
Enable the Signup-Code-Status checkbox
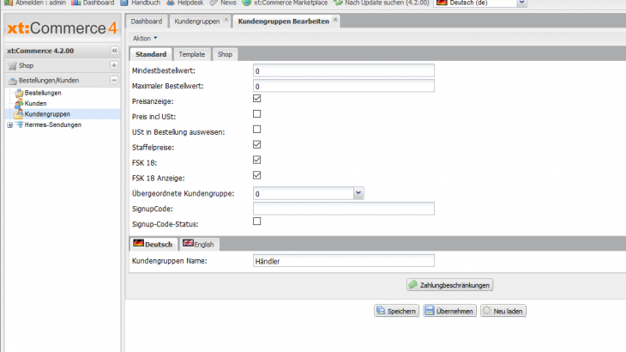[256, 221]
